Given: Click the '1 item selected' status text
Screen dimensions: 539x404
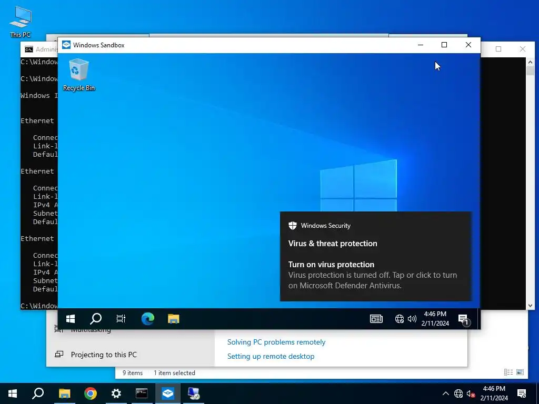Looking at the screenshot, I should 174,373.
